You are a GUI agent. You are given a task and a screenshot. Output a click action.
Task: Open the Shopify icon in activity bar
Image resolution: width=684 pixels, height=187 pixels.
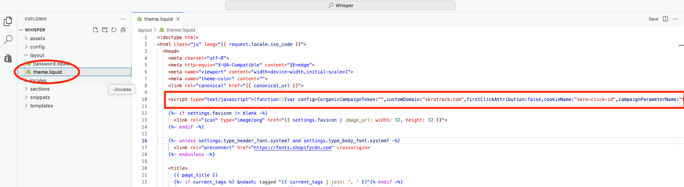pyautogui.click(x=8, y=58)
